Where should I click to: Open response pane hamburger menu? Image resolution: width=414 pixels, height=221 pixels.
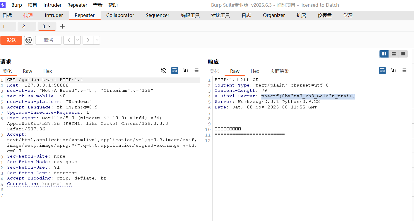[x=404, y=70]
